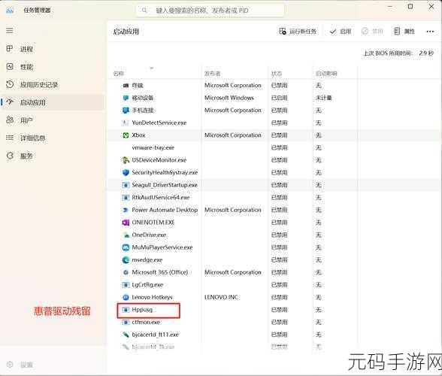Click the msedge.exe Edge icon
This screenshot has height=376, width=442.
pyautogui.click(x=126, y=259)
